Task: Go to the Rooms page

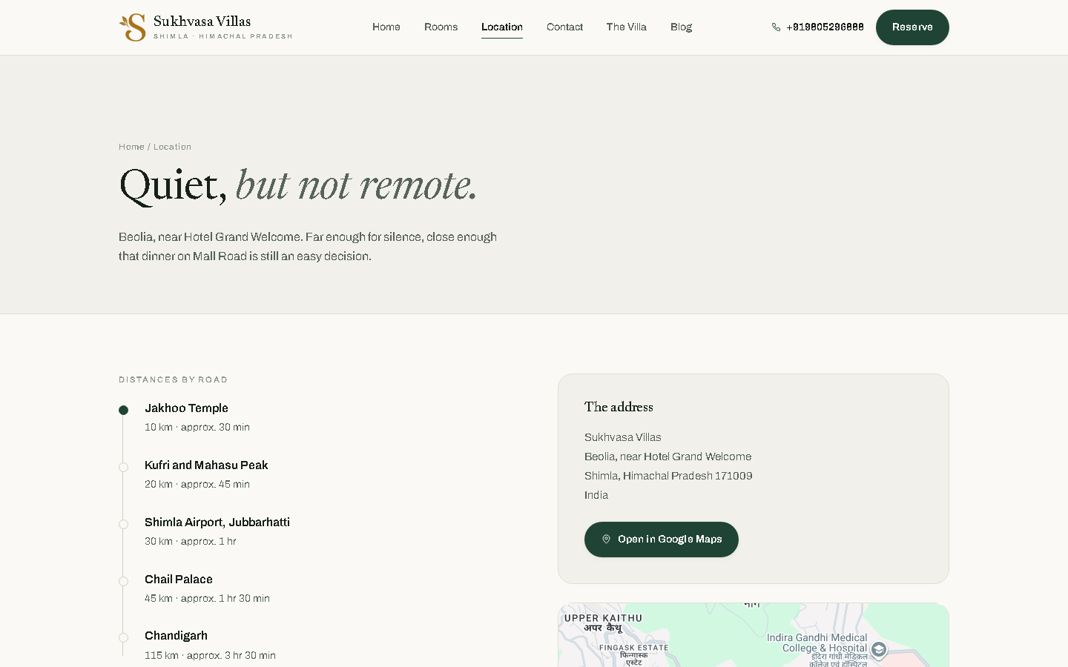Action: 441,27
